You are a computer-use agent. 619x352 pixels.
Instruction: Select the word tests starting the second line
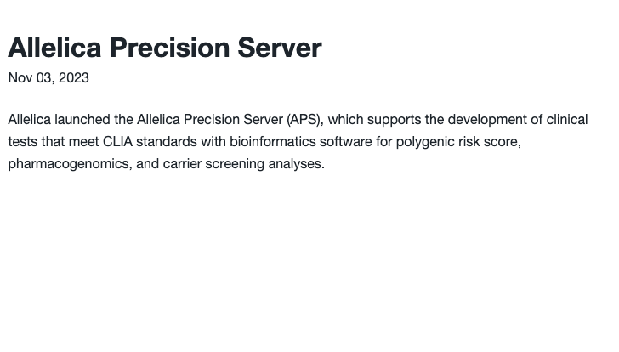pyautogui.click(x=23, y=142)
